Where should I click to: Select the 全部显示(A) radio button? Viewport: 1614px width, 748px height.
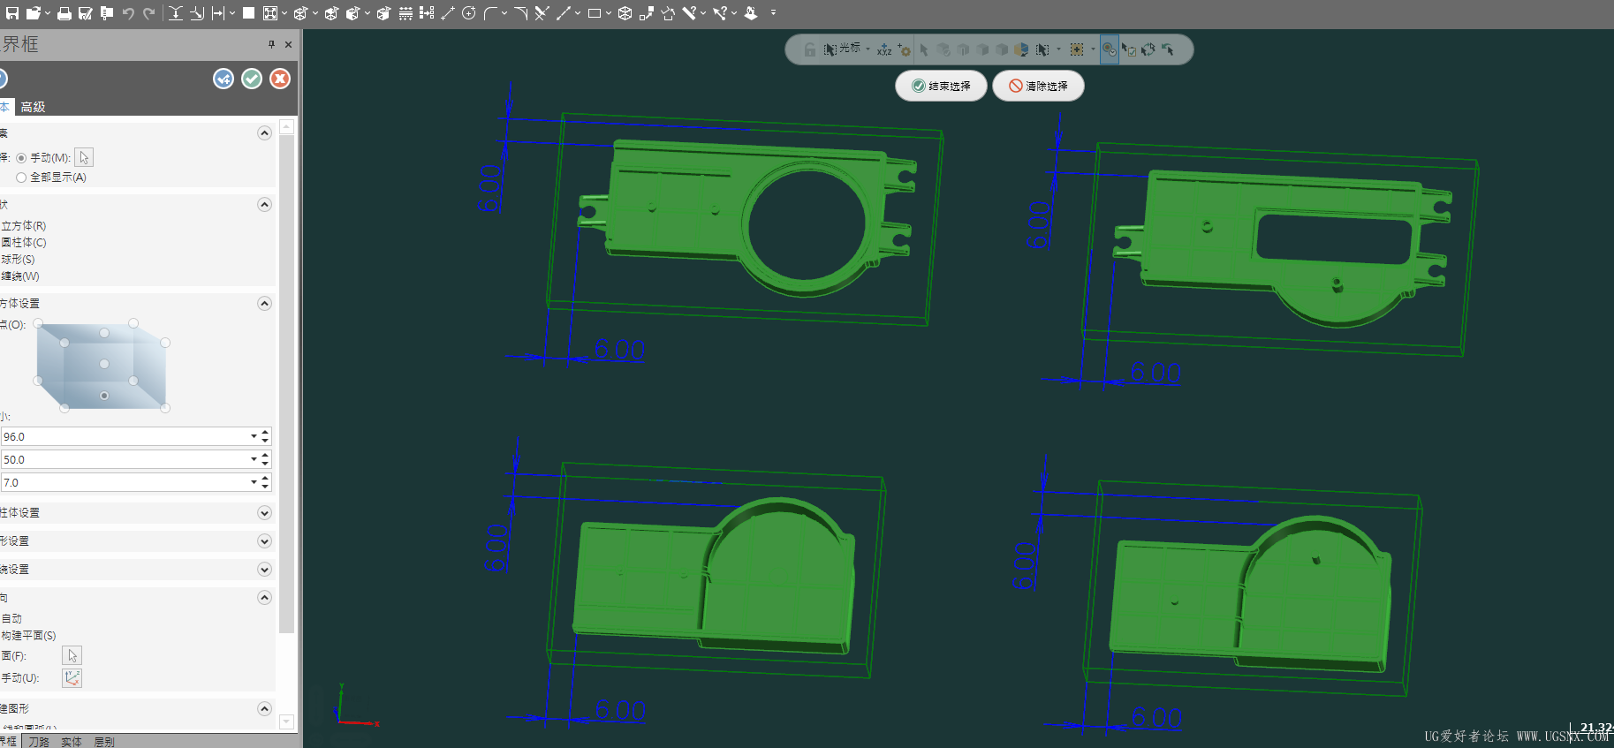[x=21, y=178]
